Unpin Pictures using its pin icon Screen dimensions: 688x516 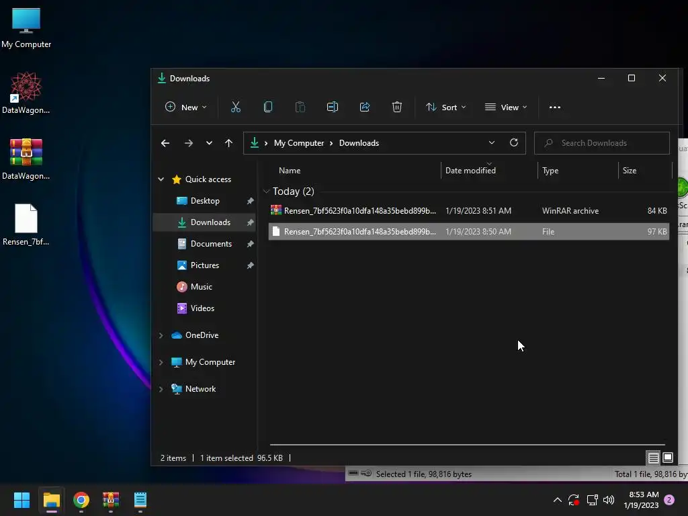click(x=250, y=265)
